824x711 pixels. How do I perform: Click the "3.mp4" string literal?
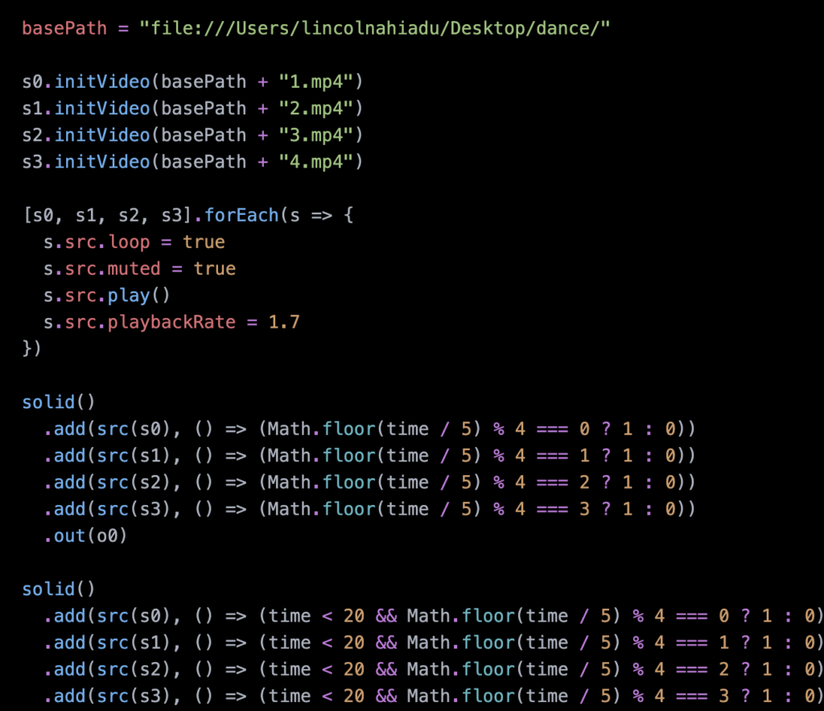pyautogui.click(x=320, y=134)
